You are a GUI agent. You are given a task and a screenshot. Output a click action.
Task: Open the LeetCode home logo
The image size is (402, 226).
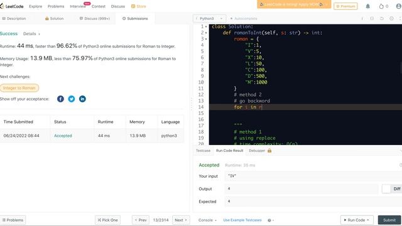point(12,6)
